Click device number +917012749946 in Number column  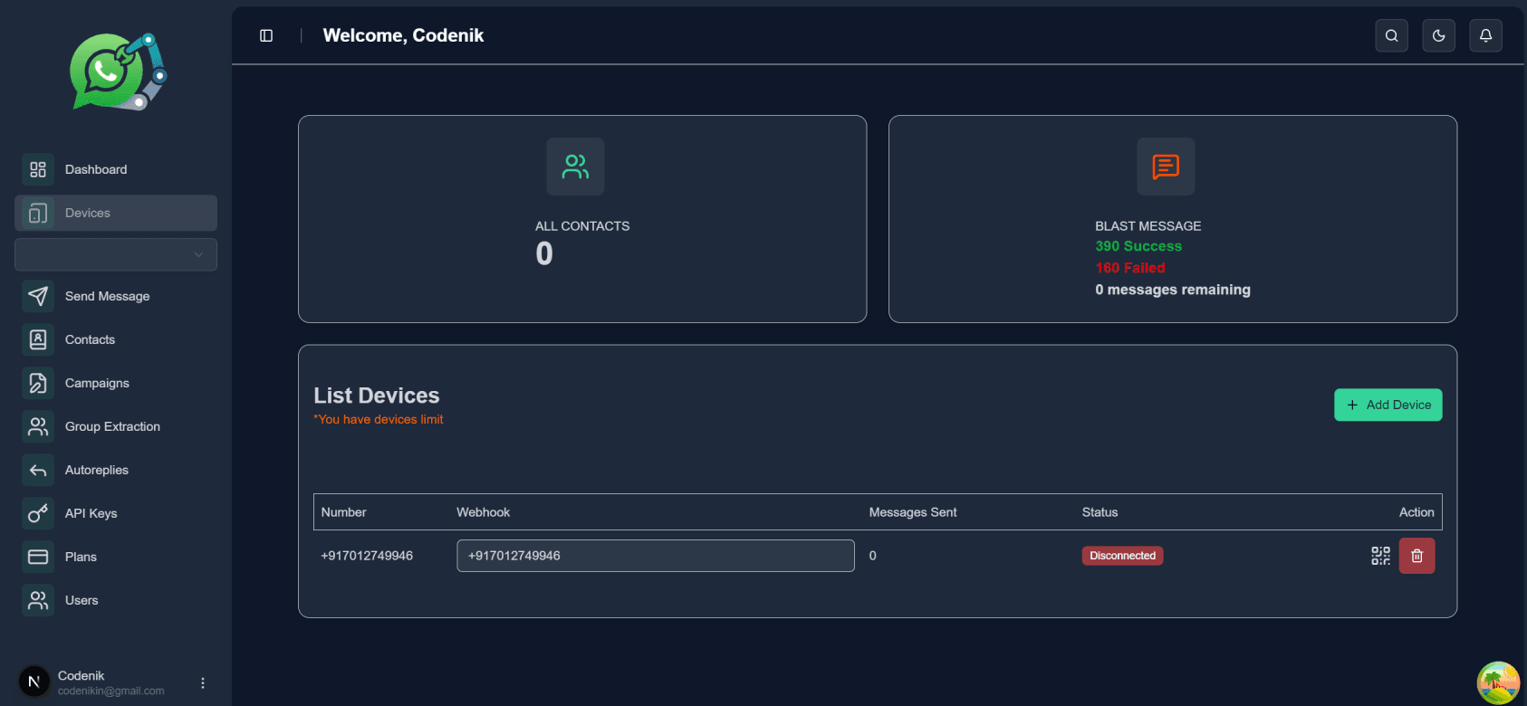(367, 556)
